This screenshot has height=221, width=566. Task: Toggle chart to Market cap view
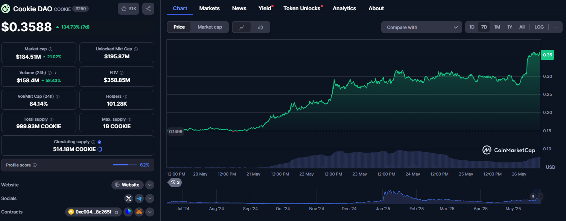point(210,27)
